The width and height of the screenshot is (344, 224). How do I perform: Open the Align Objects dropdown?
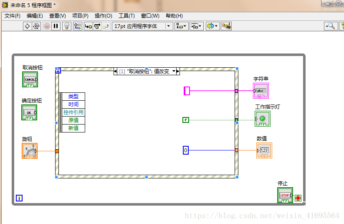point(181,26)
